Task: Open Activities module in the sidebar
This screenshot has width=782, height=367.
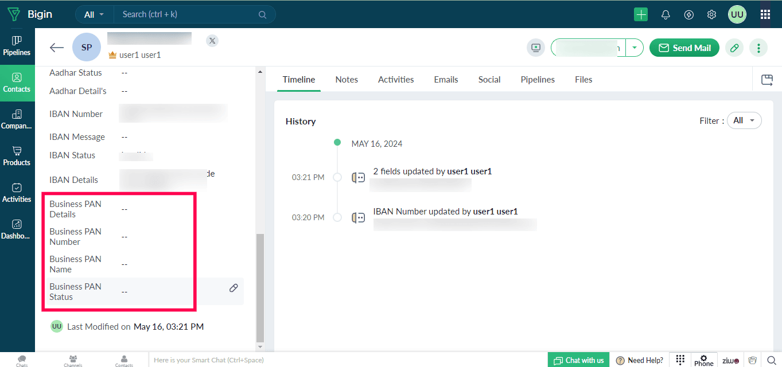Action: pos(17,193)
